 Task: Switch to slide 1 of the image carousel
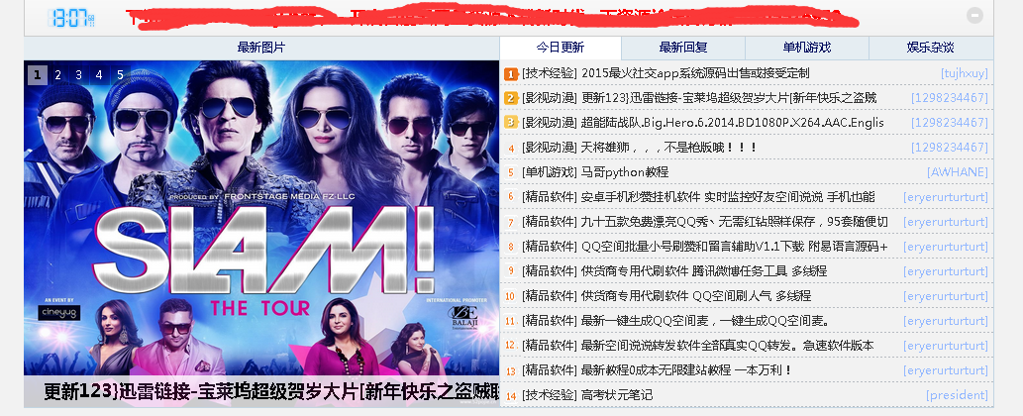[38, 75]
